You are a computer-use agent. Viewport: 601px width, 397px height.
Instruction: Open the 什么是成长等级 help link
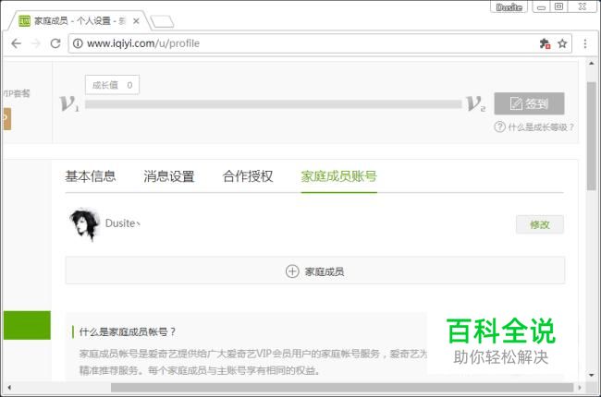tap(541, 127)
